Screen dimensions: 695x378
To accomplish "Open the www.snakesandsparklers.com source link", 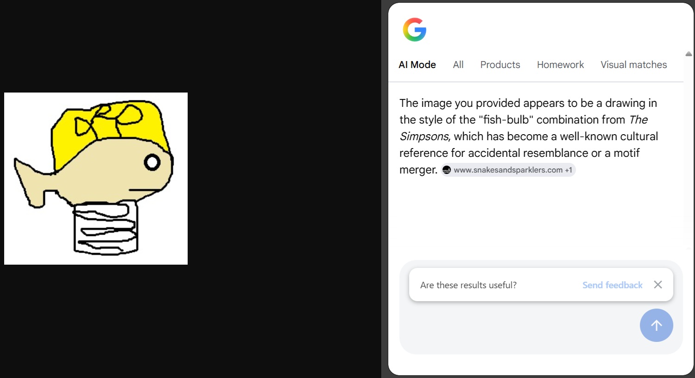I will click(508, 170).
